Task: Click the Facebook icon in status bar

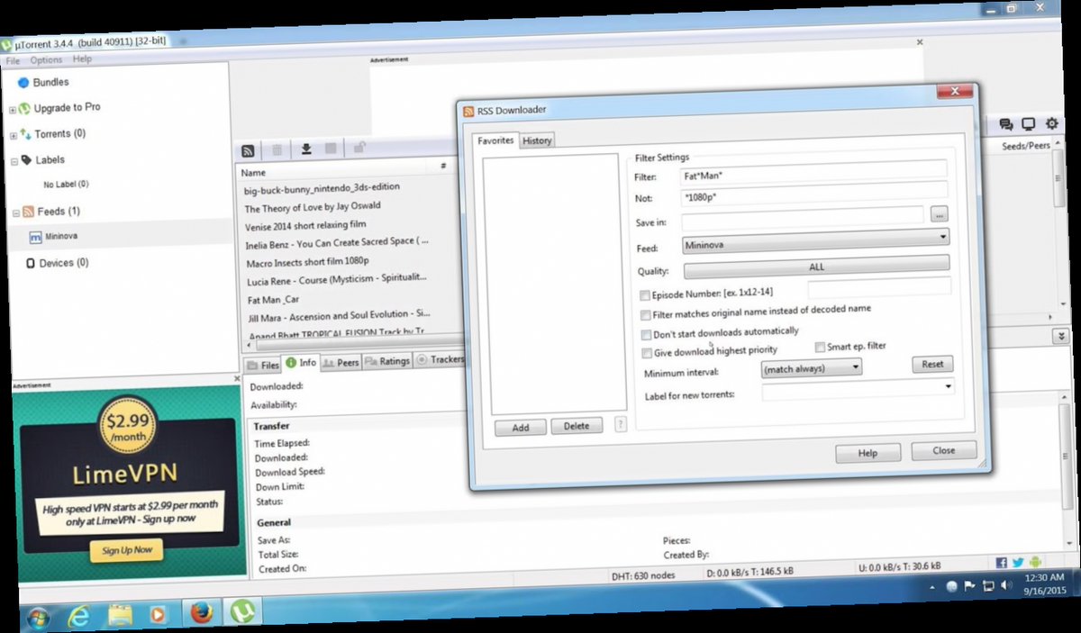Action: click(x=1002, y=563)
